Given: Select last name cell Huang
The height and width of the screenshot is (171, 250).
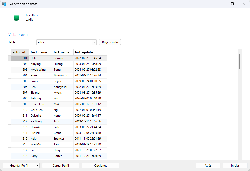Looking at the screenshot, I should click(x=63, y=64).
